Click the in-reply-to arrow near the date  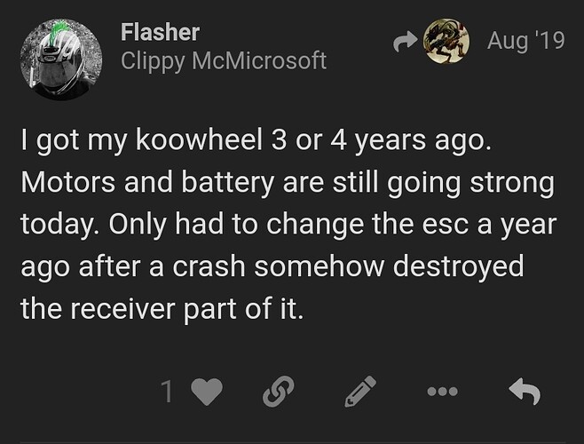[404, 41]
